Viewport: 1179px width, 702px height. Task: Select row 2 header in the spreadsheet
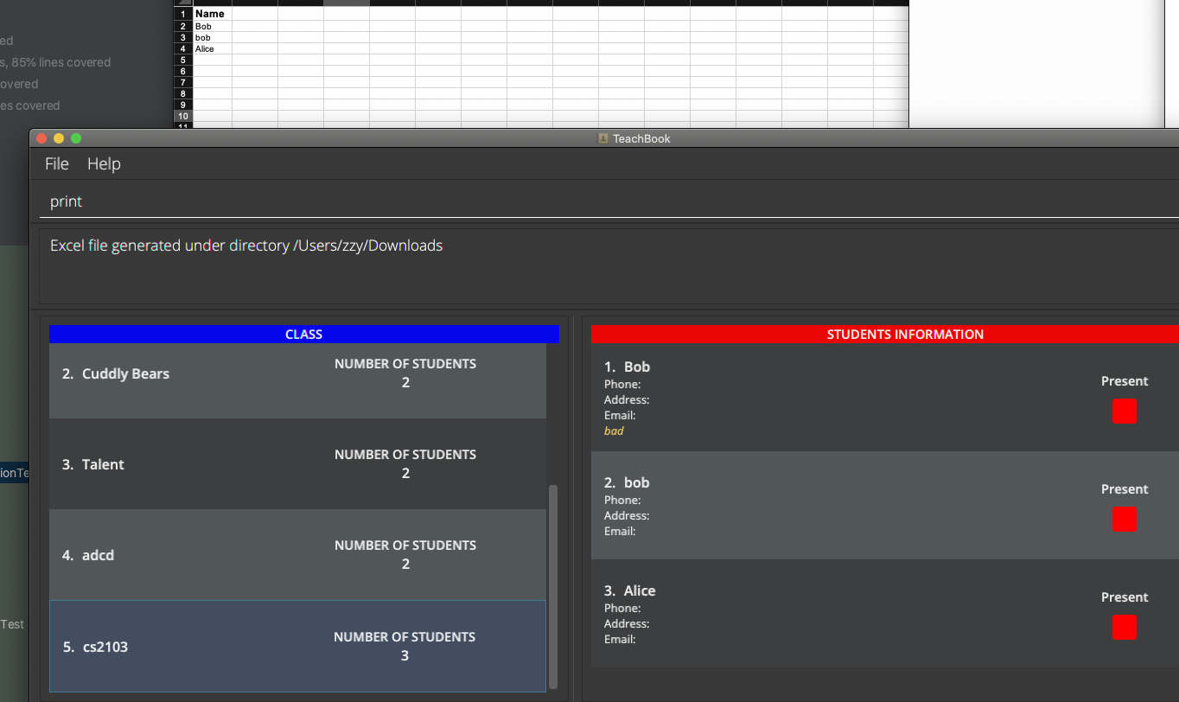(182, 26)
